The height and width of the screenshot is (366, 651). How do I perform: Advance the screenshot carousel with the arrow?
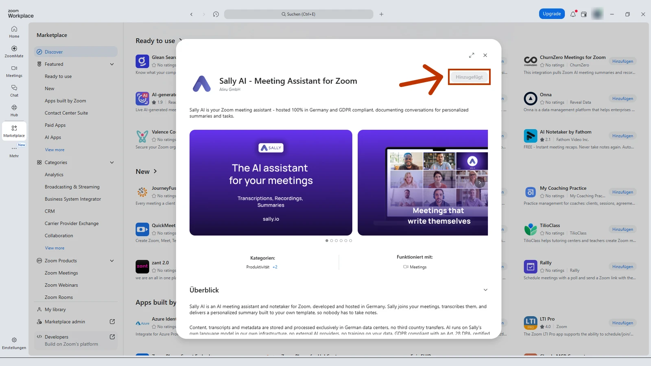point(480,183)
